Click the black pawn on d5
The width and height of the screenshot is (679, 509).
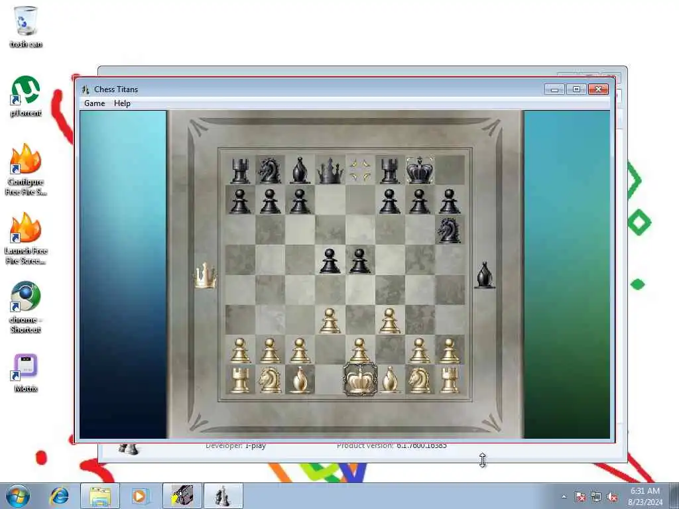coord(330,260)
